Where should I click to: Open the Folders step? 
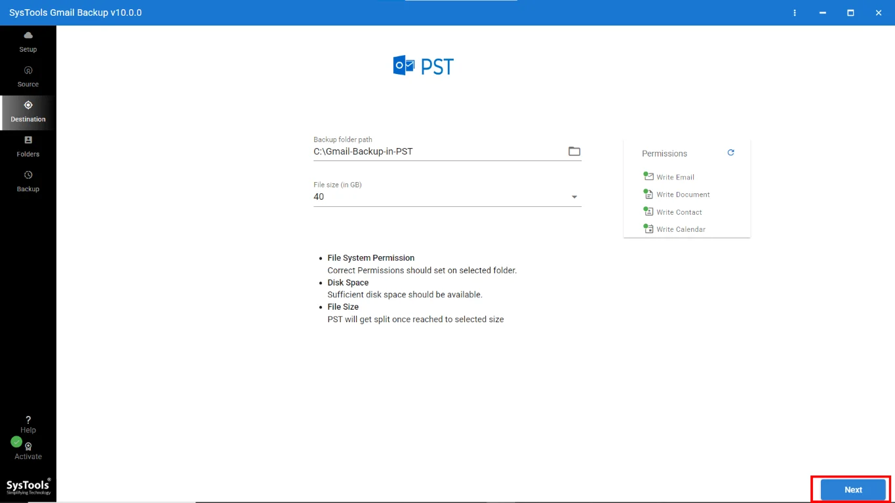(x=28, y=147)
